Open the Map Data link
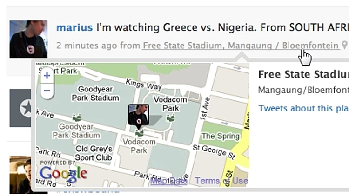The image size is (349, 196). (168, 181)
